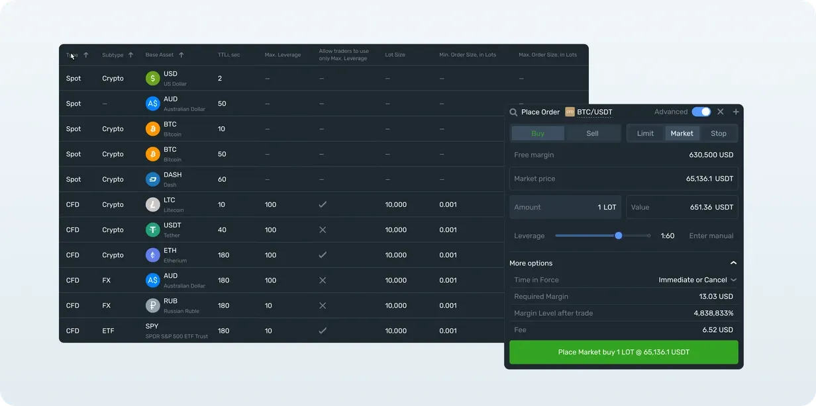816x406 pixels.
Task: Disable the Advanced toggle
Action: click(x=702, y=112)
